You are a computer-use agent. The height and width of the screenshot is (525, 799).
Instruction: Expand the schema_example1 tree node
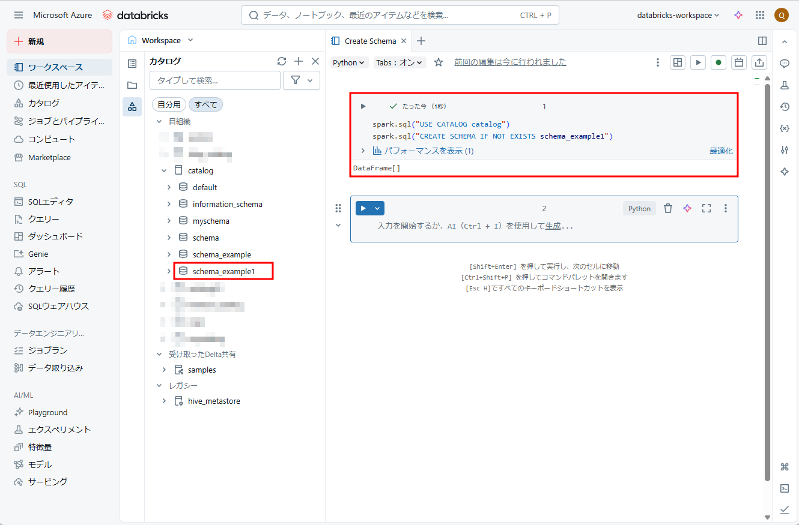coord(169,271)
